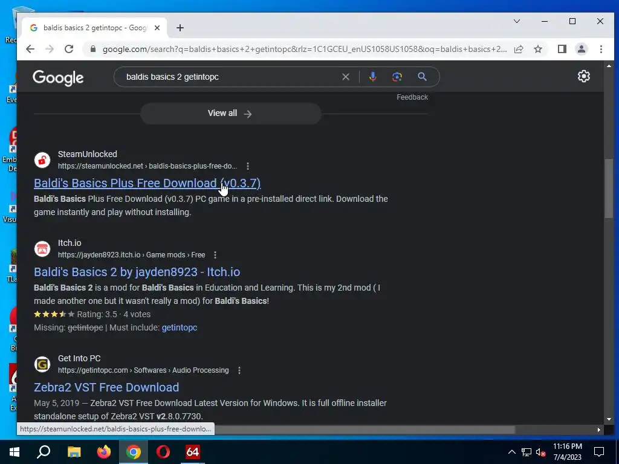
Task: Click the magnifier search button
Action: [x=422, y=77]
